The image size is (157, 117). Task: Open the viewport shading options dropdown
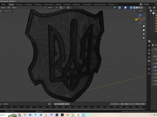coord(144,7)
